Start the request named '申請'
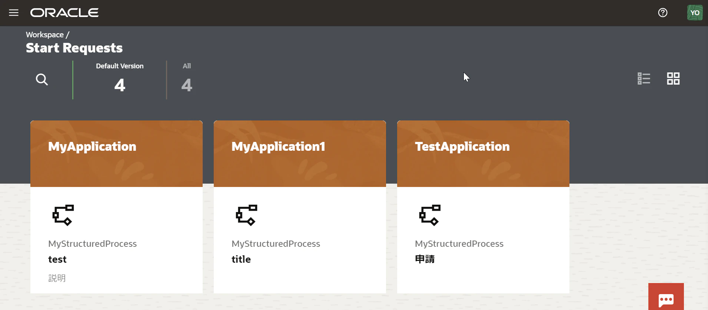Screen dimensions: 708x310 click(425, 259)
